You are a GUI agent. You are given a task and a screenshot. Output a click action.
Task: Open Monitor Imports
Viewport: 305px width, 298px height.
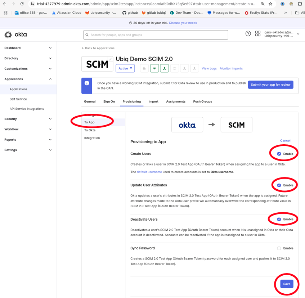[x=231, y=68]
